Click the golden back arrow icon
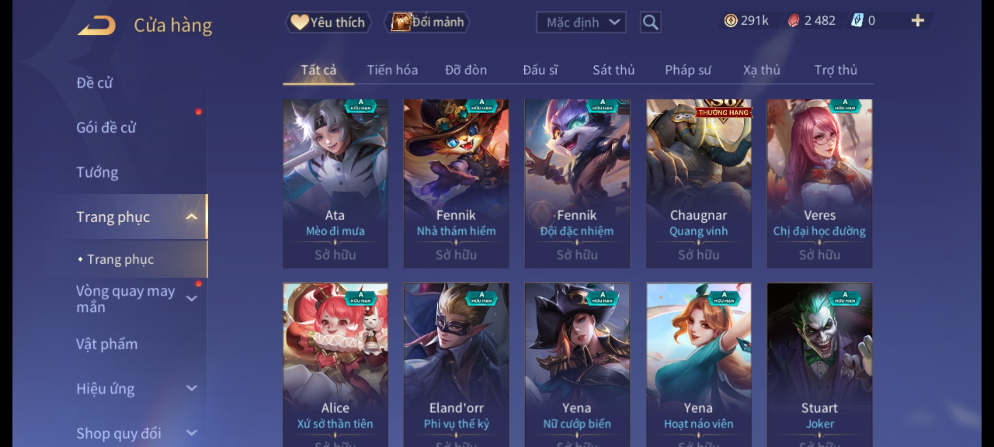The image size is (994, 447). pos(96,26)
